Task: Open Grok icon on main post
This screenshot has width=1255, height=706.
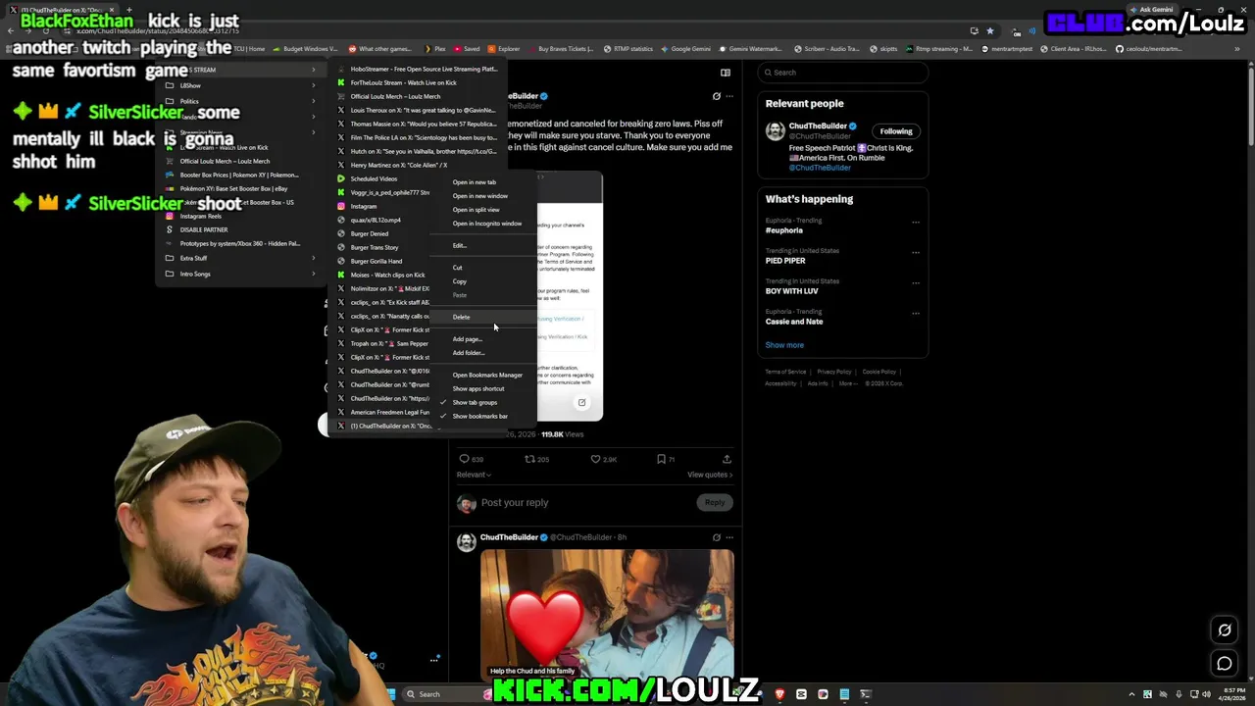Action: [717, 96]
